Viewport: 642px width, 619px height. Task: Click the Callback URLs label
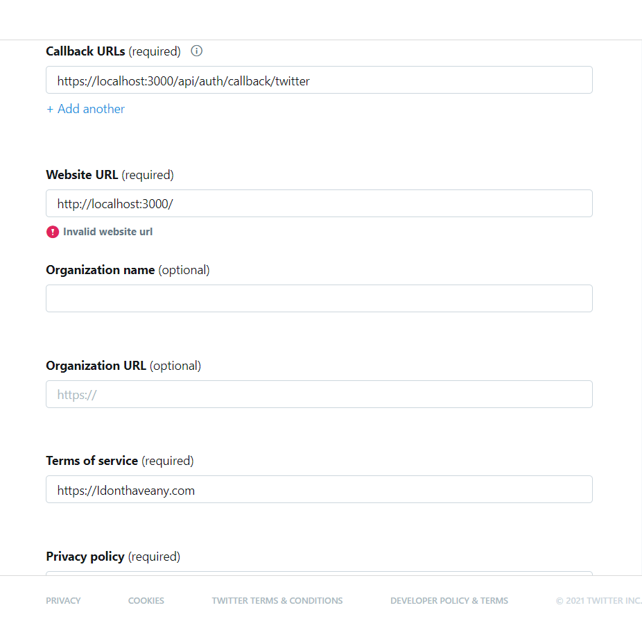click(86, 51)
